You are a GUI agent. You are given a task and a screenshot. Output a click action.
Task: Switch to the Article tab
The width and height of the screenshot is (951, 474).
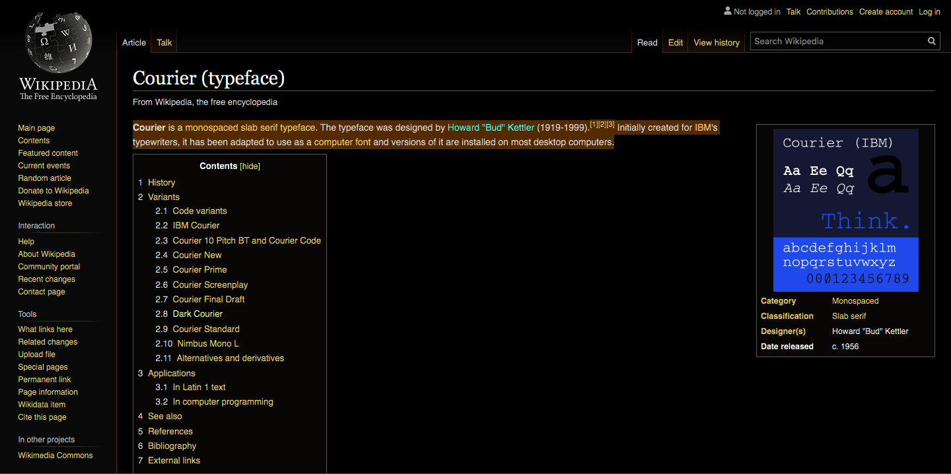coord(134,42)
